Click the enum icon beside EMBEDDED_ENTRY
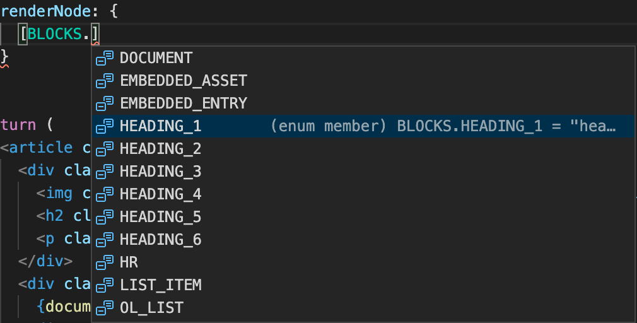637x323 pixels. [105, 103]
